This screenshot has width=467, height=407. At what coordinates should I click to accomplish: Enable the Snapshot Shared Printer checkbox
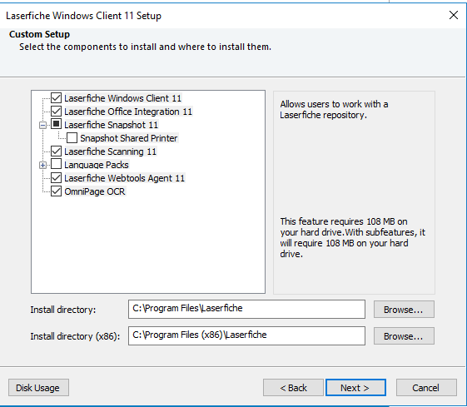coord(72,138)
